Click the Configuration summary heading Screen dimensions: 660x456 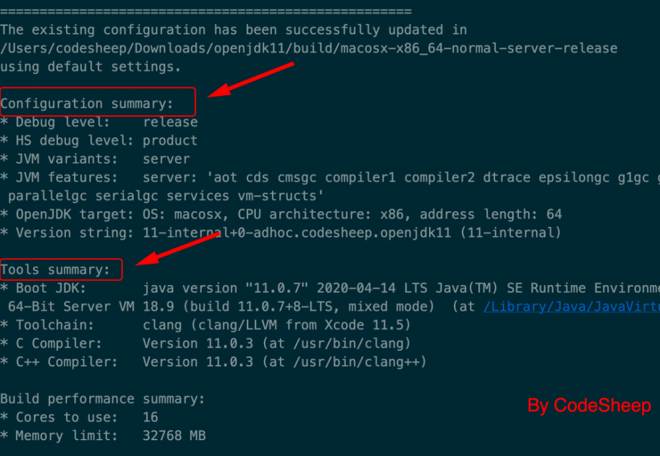(87, 104)
